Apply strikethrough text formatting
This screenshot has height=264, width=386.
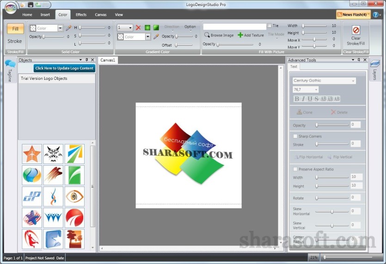316,99
